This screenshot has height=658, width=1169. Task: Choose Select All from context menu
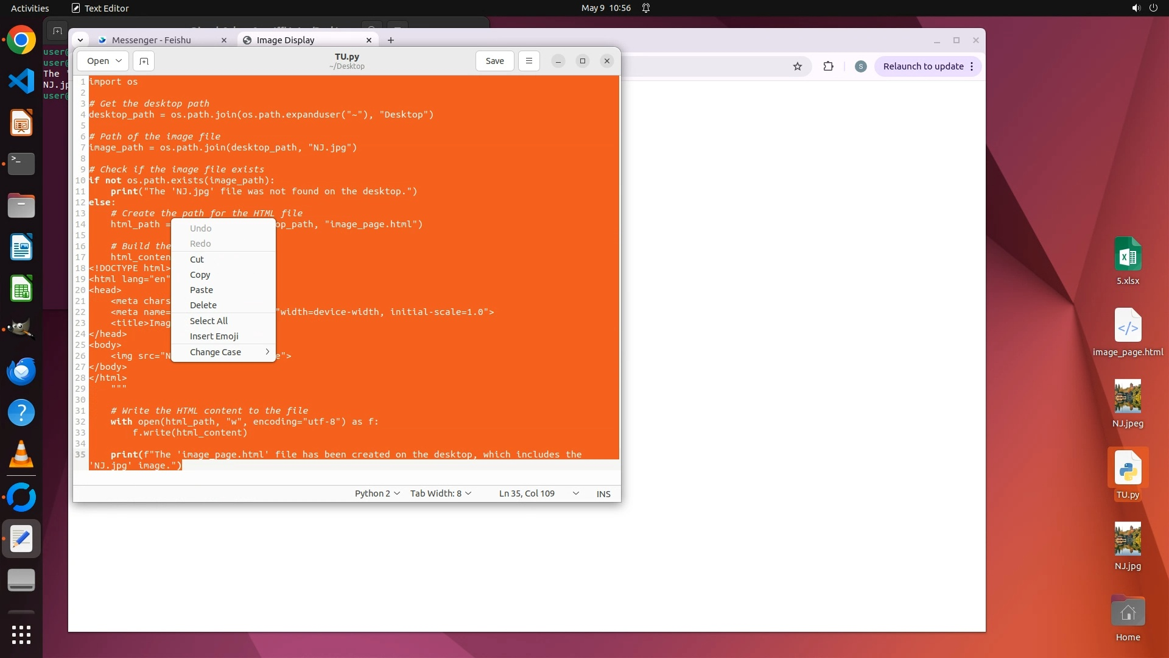click(209, 321)
